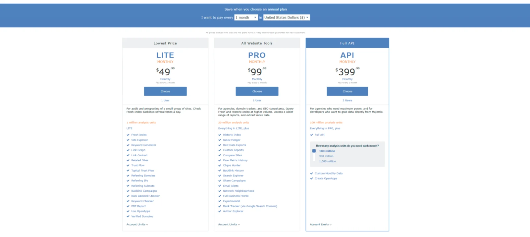Open the Verified Domains link

pyautogui.click(x=142, y=217)
